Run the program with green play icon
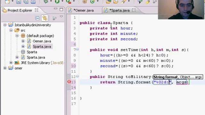This screenshot has width=205, height=115. click(x=57, y=2)
